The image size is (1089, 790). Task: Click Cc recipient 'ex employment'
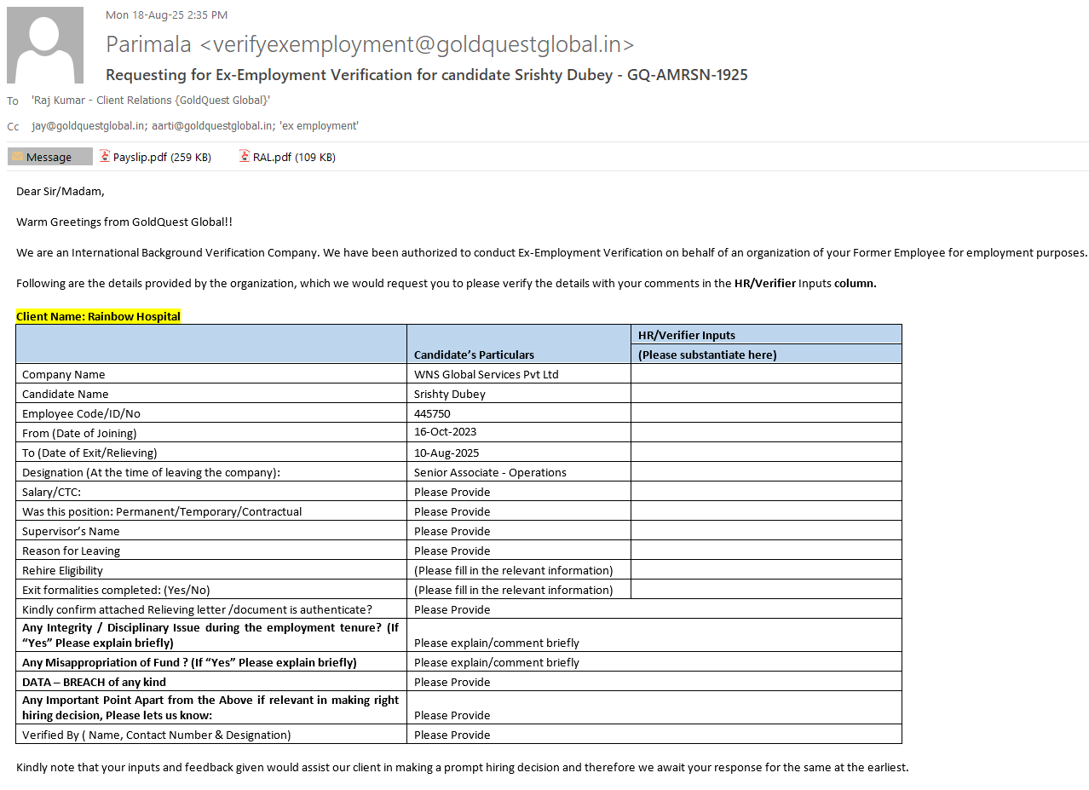pos(320,126)
